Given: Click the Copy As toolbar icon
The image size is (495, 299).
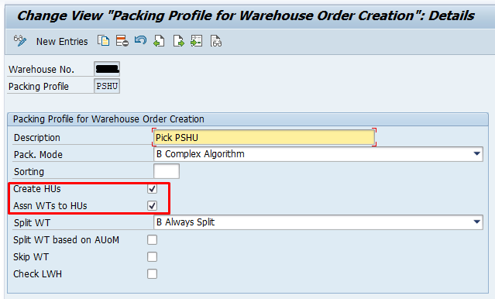Looking at the screenshot, I should click(x=103, y=41).
